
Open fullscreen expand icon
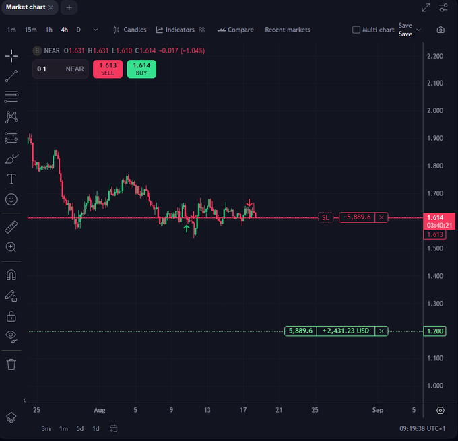pos(426,7)
